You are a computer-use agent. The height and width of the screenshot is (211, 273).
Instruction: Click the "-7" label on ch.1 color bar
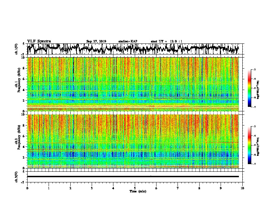[254, 107]
